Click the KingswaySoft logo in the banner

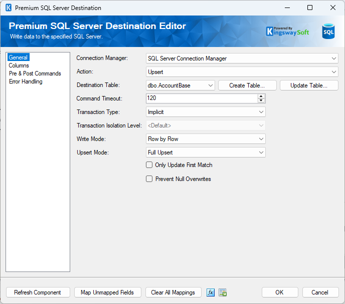(287, 31)
